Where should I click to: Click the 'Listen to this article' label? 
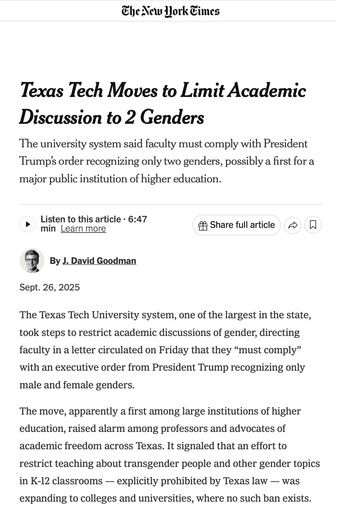pos(81,219)
